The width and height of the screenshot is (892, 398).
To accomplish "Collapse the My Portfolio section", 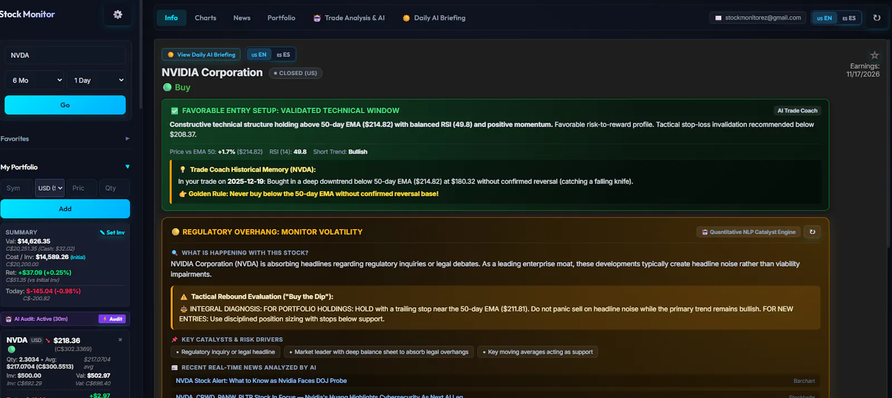I will (65, 167).
